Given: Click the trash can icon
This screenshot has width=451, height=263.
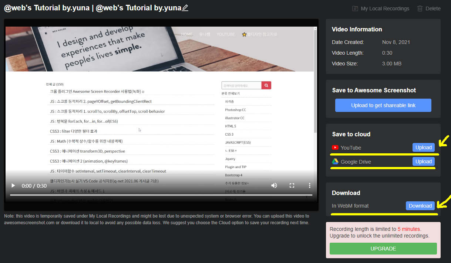Looking at the screenshot, I should point(420,8).
